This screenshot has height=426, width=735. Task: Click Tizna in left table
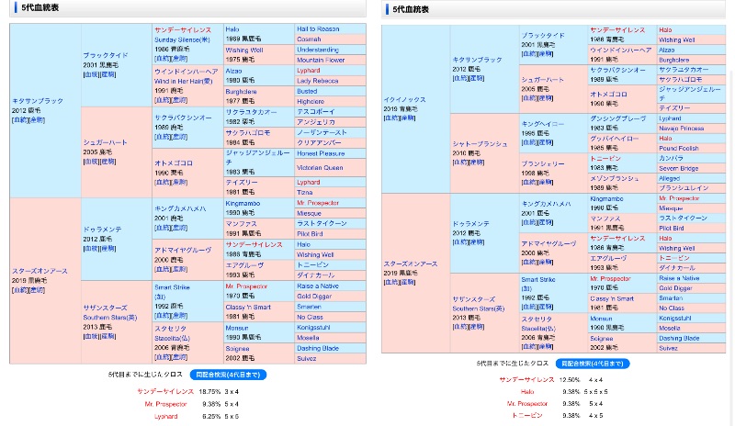pyautogui.click(x=304, y=192)
